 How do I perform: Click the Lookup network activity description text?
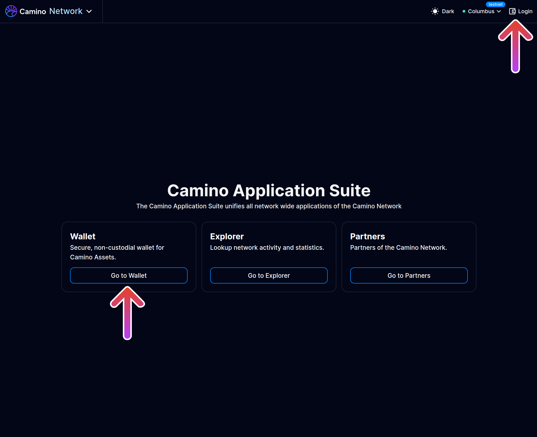tap(267, 248)
